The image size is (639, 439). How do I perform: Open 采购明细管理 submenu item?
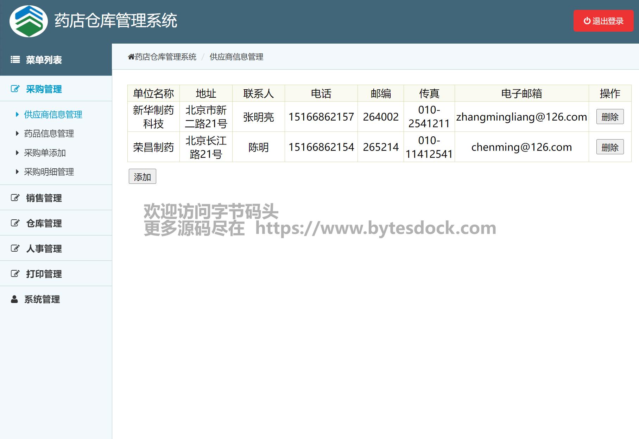click(49, 172)
